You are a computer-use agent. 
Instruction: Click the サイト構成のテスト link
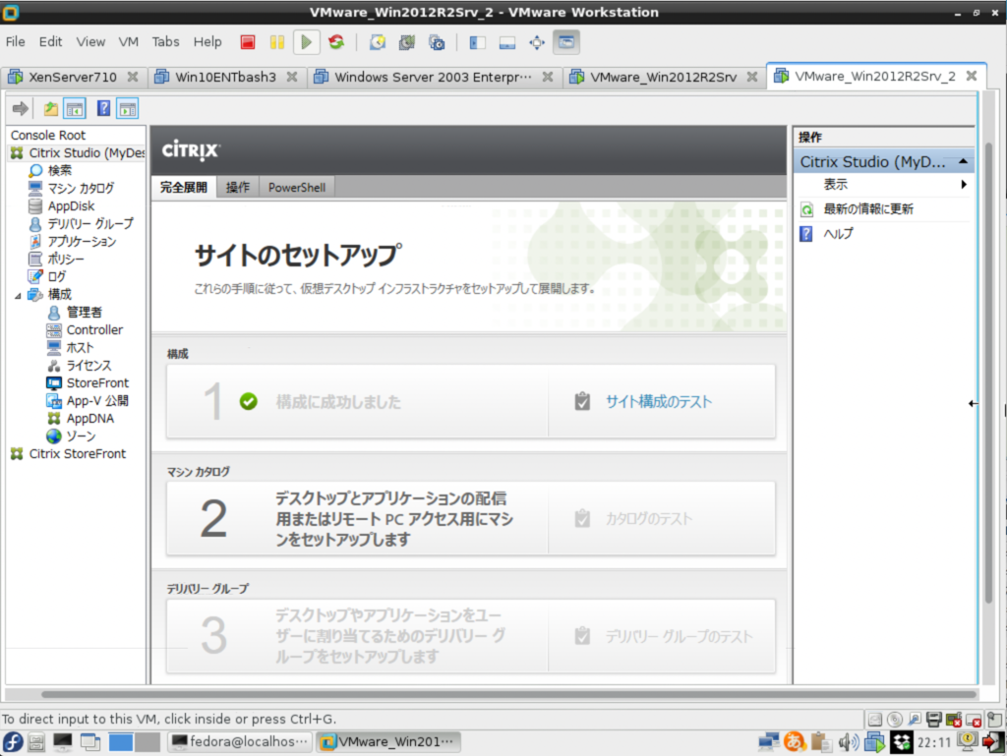point(658,402)
